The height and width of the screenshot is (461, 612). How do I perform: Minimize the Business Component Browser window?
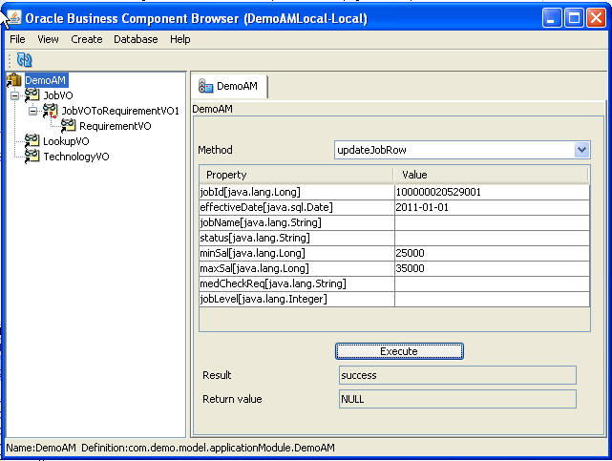(x=552, y=18)
